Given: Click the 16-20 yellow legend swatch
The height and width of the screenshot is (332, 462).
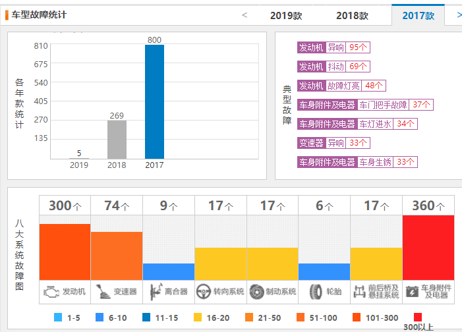Looking at the screenshot, I should pos(198,318).
